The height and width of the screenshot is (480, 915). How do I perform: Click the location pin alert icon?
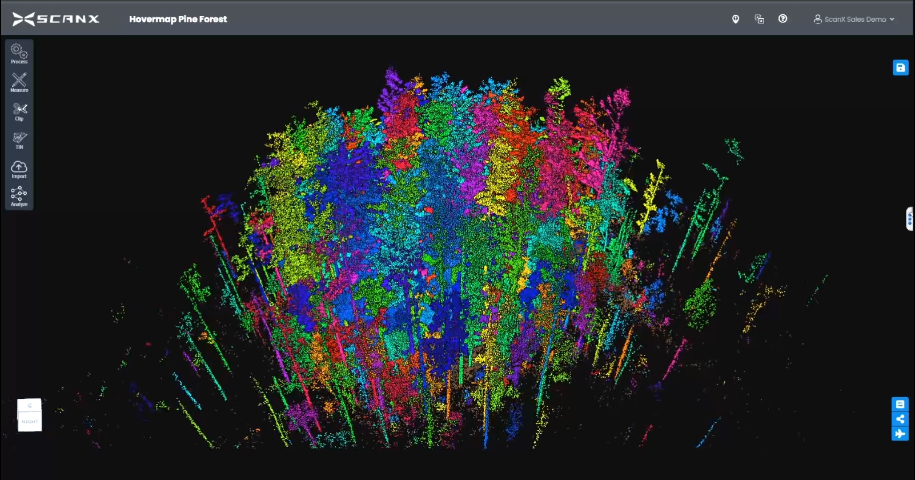click(x=736, y=19)
